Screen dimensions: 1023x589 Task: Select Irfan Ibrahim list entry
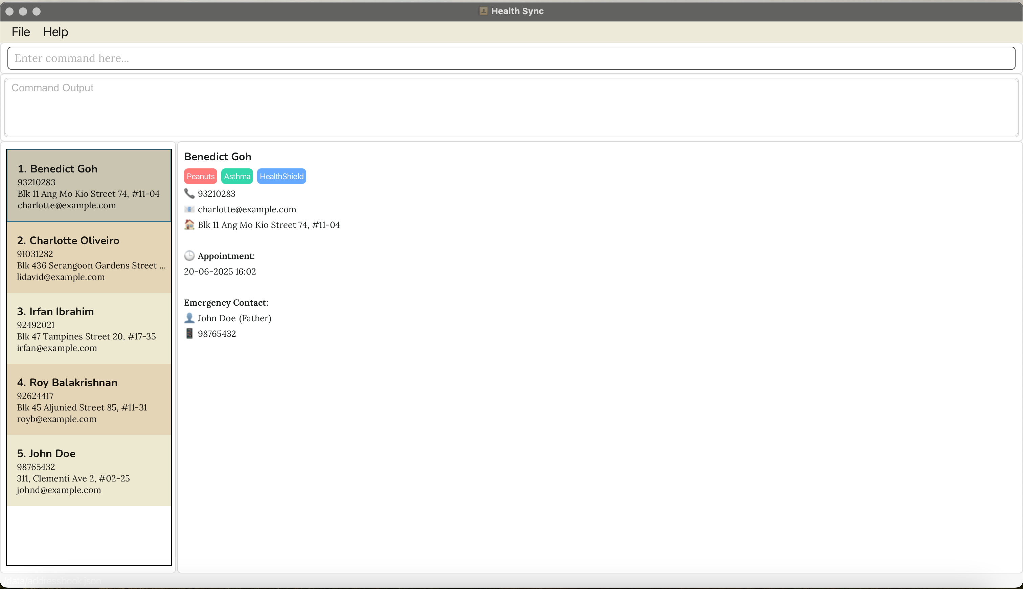click(x=89, y=329)
